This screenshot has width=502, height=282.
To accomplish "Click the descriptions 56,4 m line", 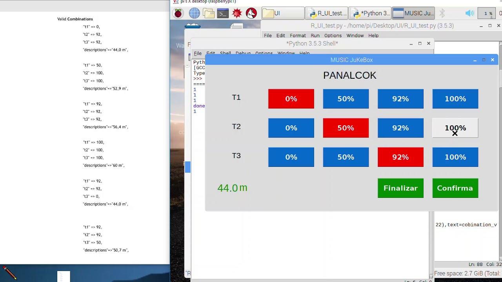I will (105, 127).
